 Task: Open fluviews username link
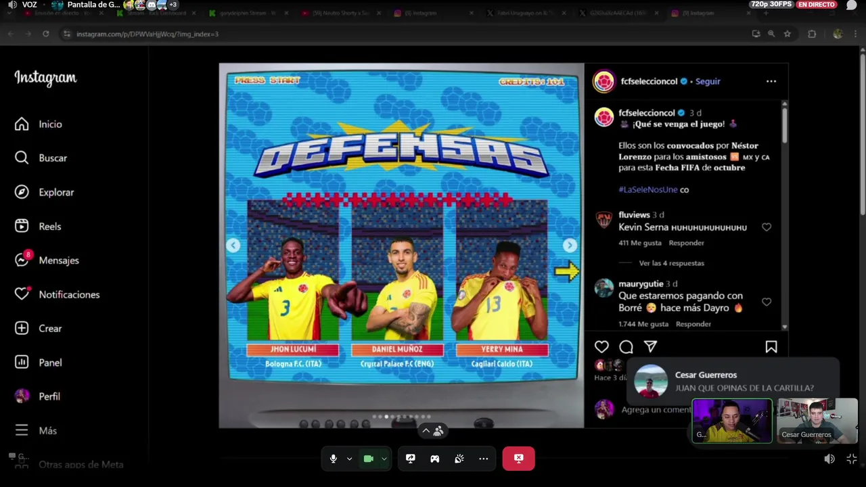point(634,214)
